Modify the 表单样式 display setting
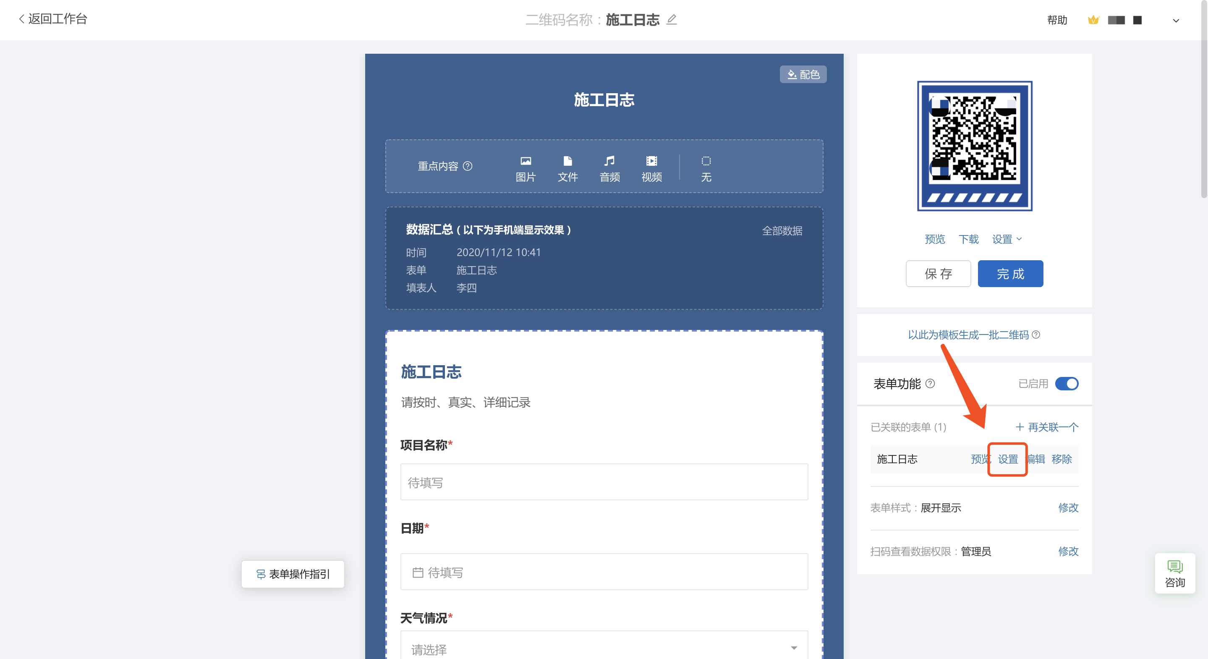 [1068, 507]
